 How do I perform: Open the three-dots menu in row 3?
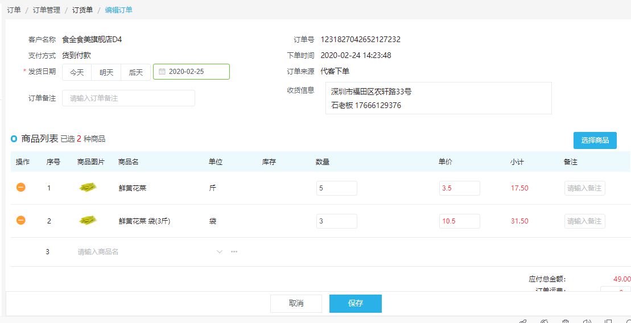(234, 252)
